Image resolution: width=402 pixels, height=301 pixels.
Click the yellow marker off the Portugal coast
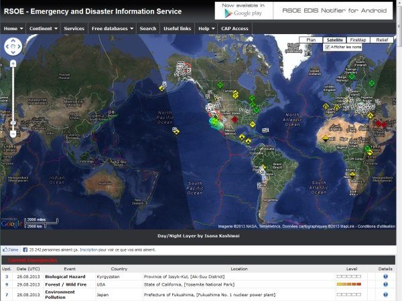pyautogui.click(x=326, y=106)
